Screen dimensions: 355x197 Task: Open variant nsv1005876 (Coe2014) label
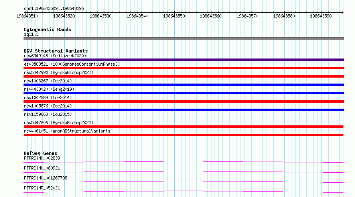[48, 106]
